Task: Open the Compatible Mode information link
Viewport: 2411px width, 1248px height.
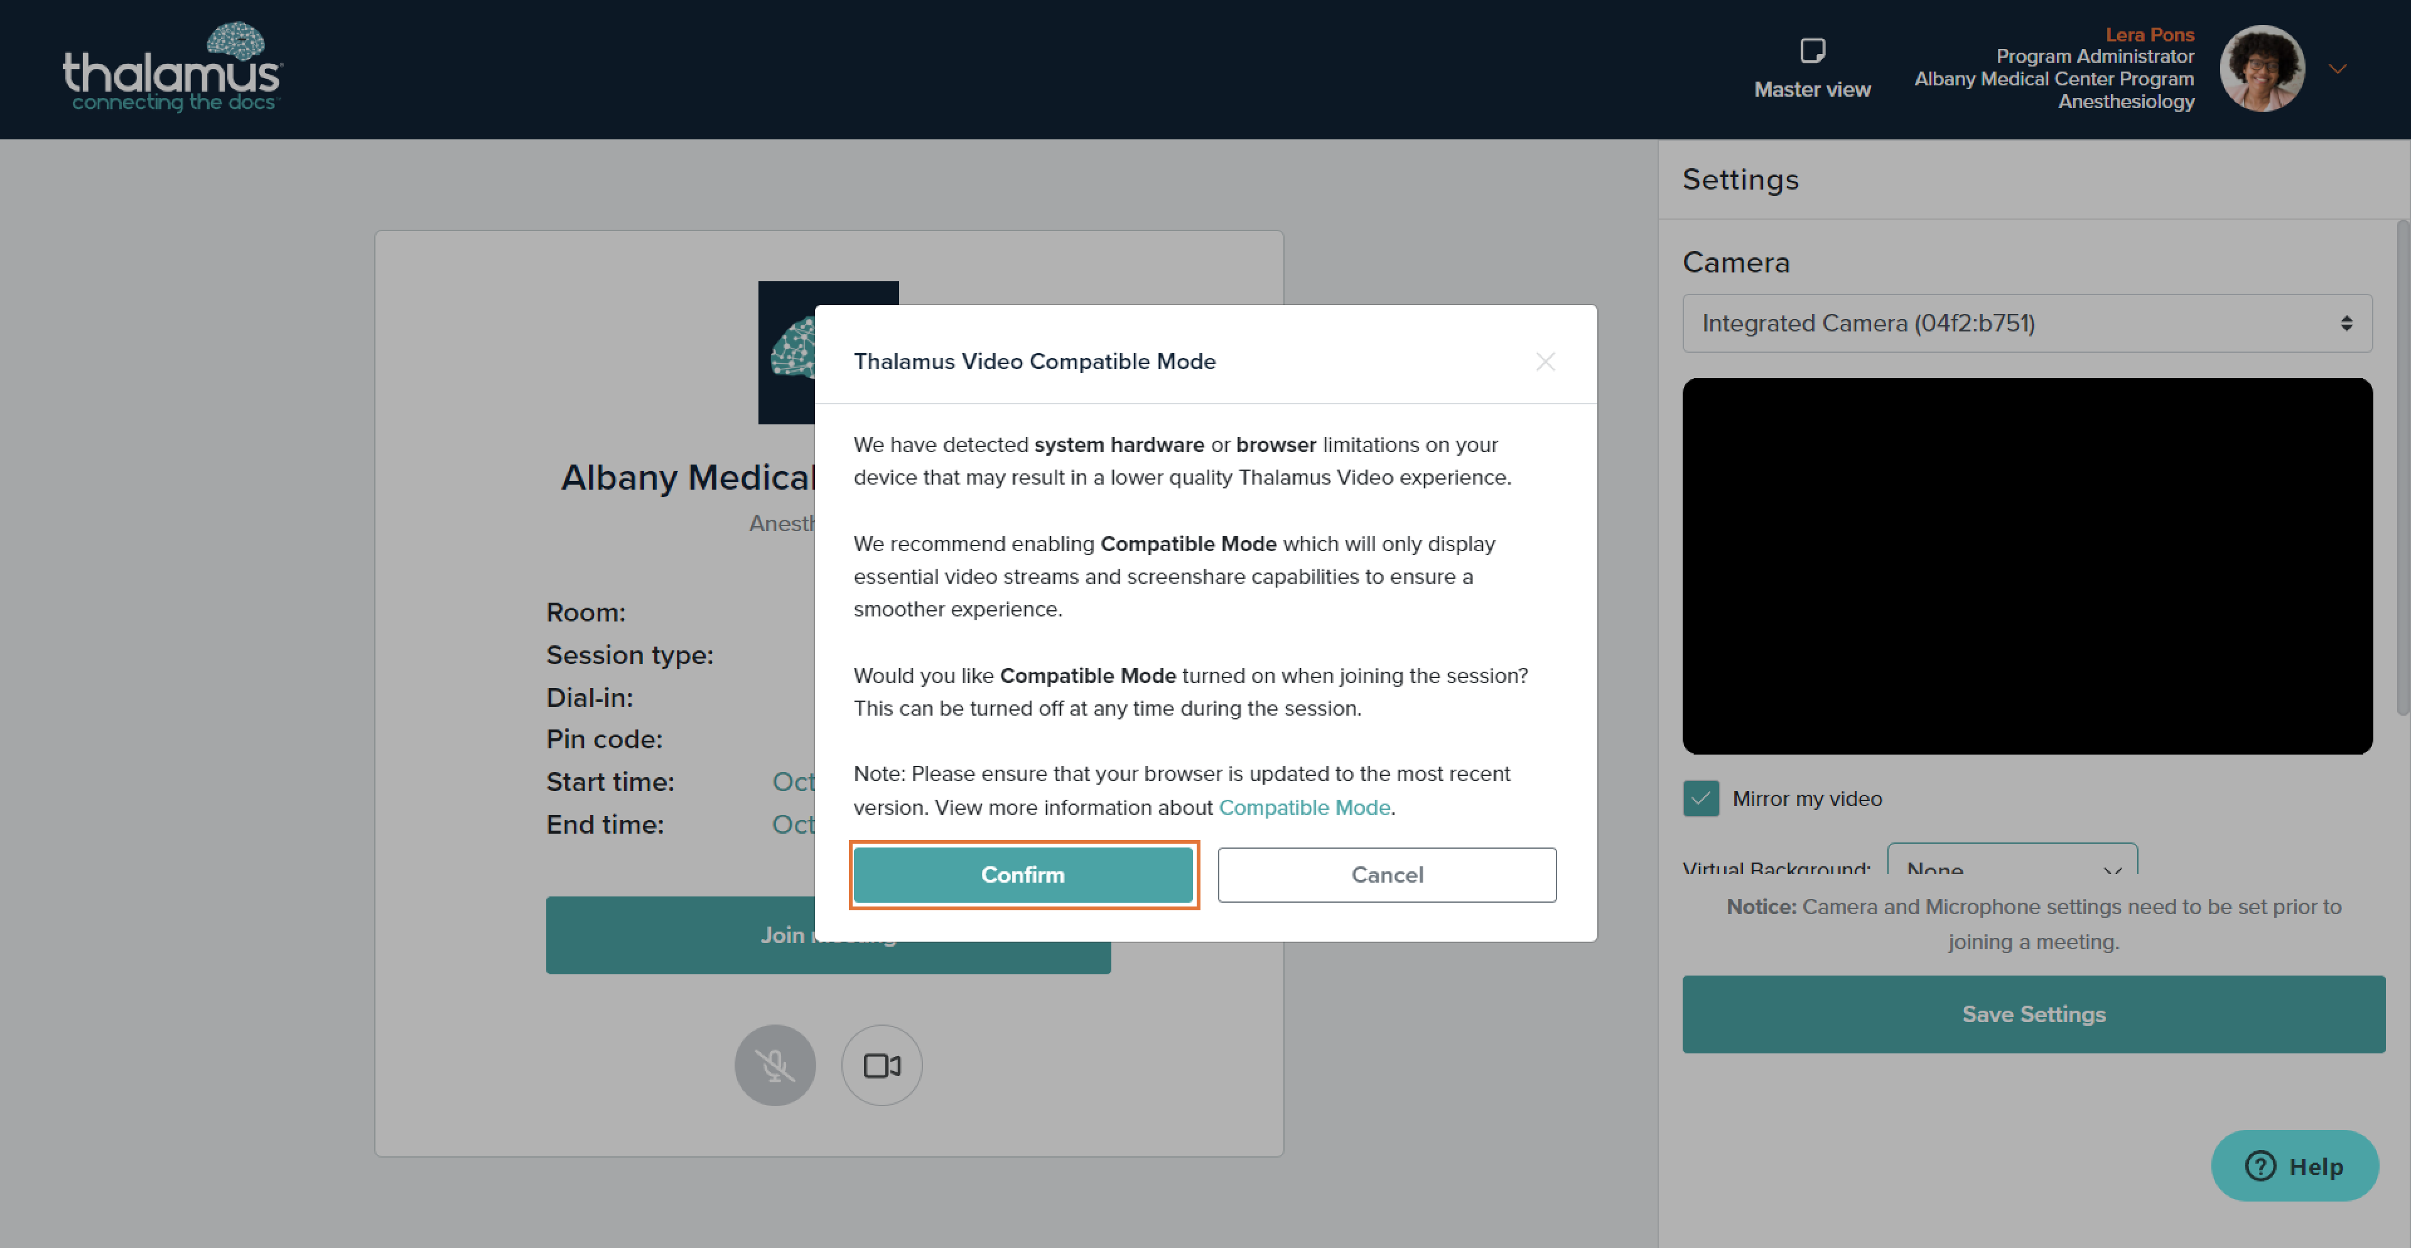Action: pyautogui.click(x=1305, y=807)
